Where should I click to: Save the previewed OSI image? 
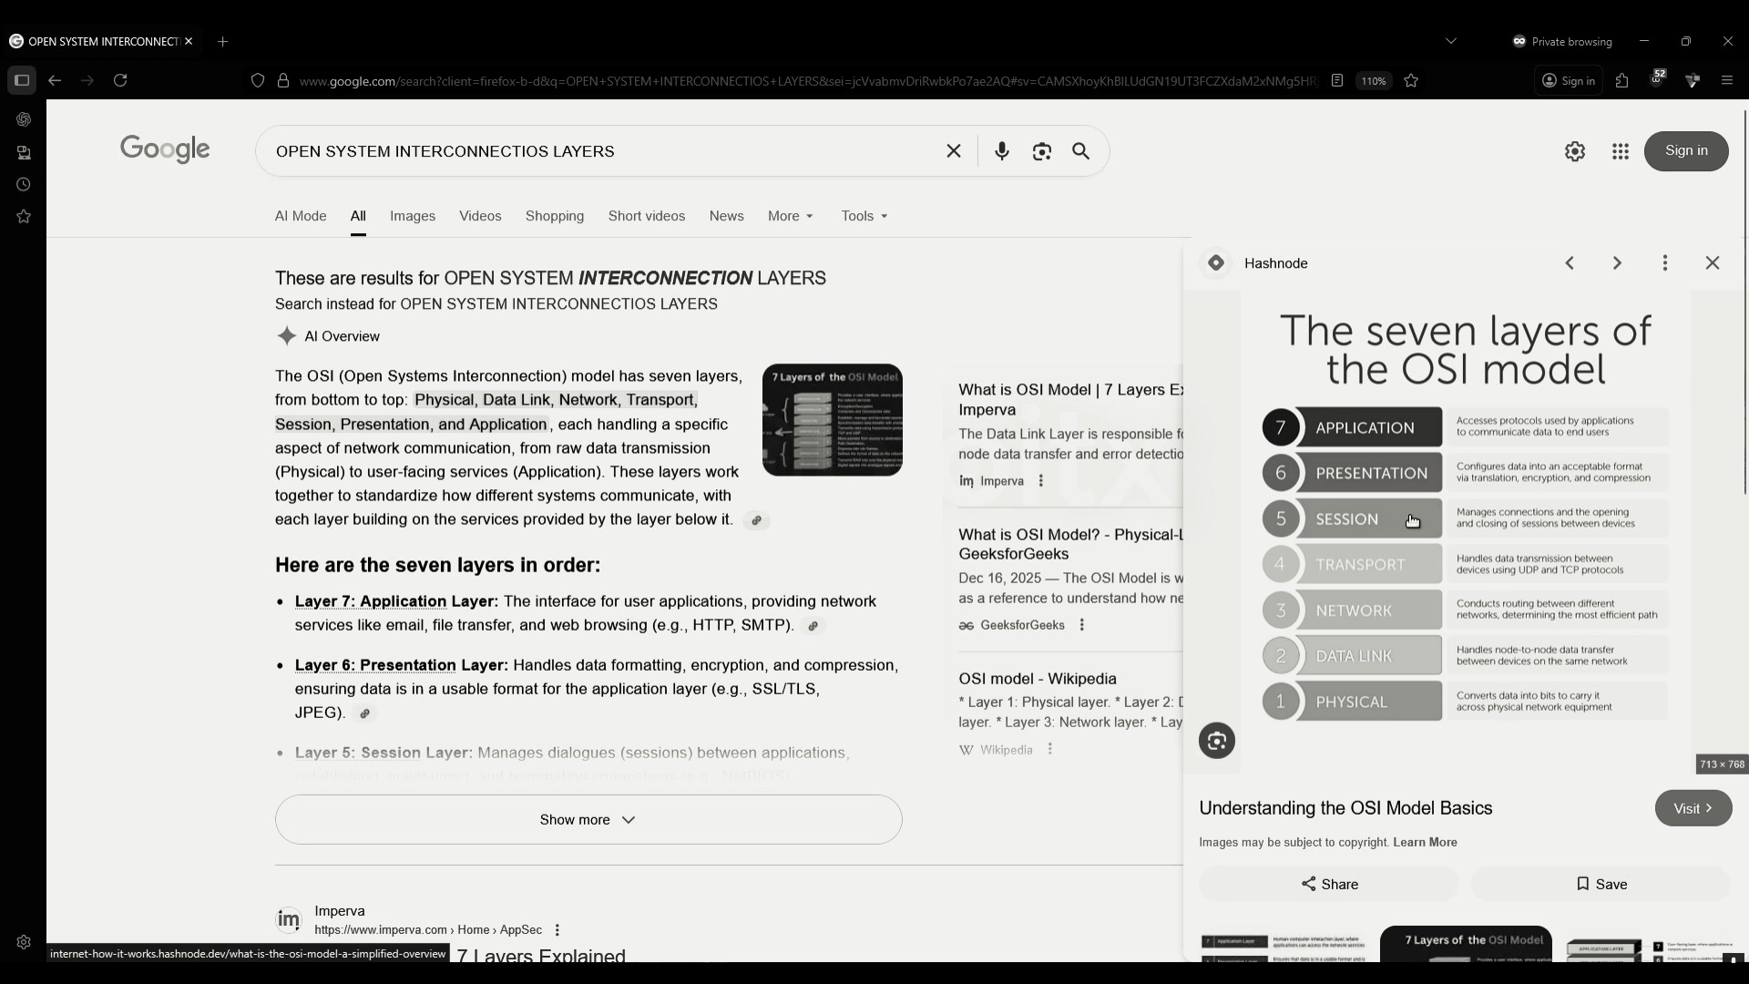coord(1601,884)
